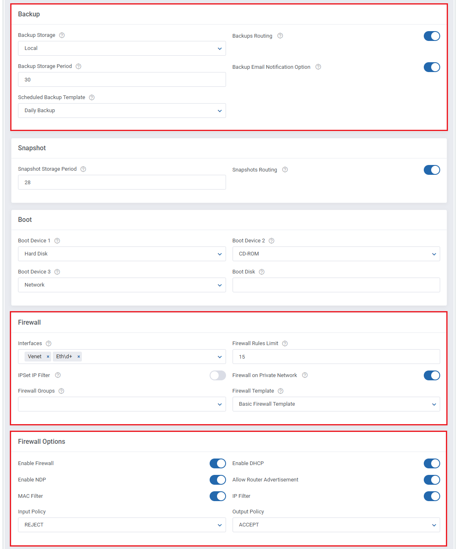Screen dimensions: 459x549
Task: Click Snapshot Storage Period field with 28
Action: [x=122, y=182]
